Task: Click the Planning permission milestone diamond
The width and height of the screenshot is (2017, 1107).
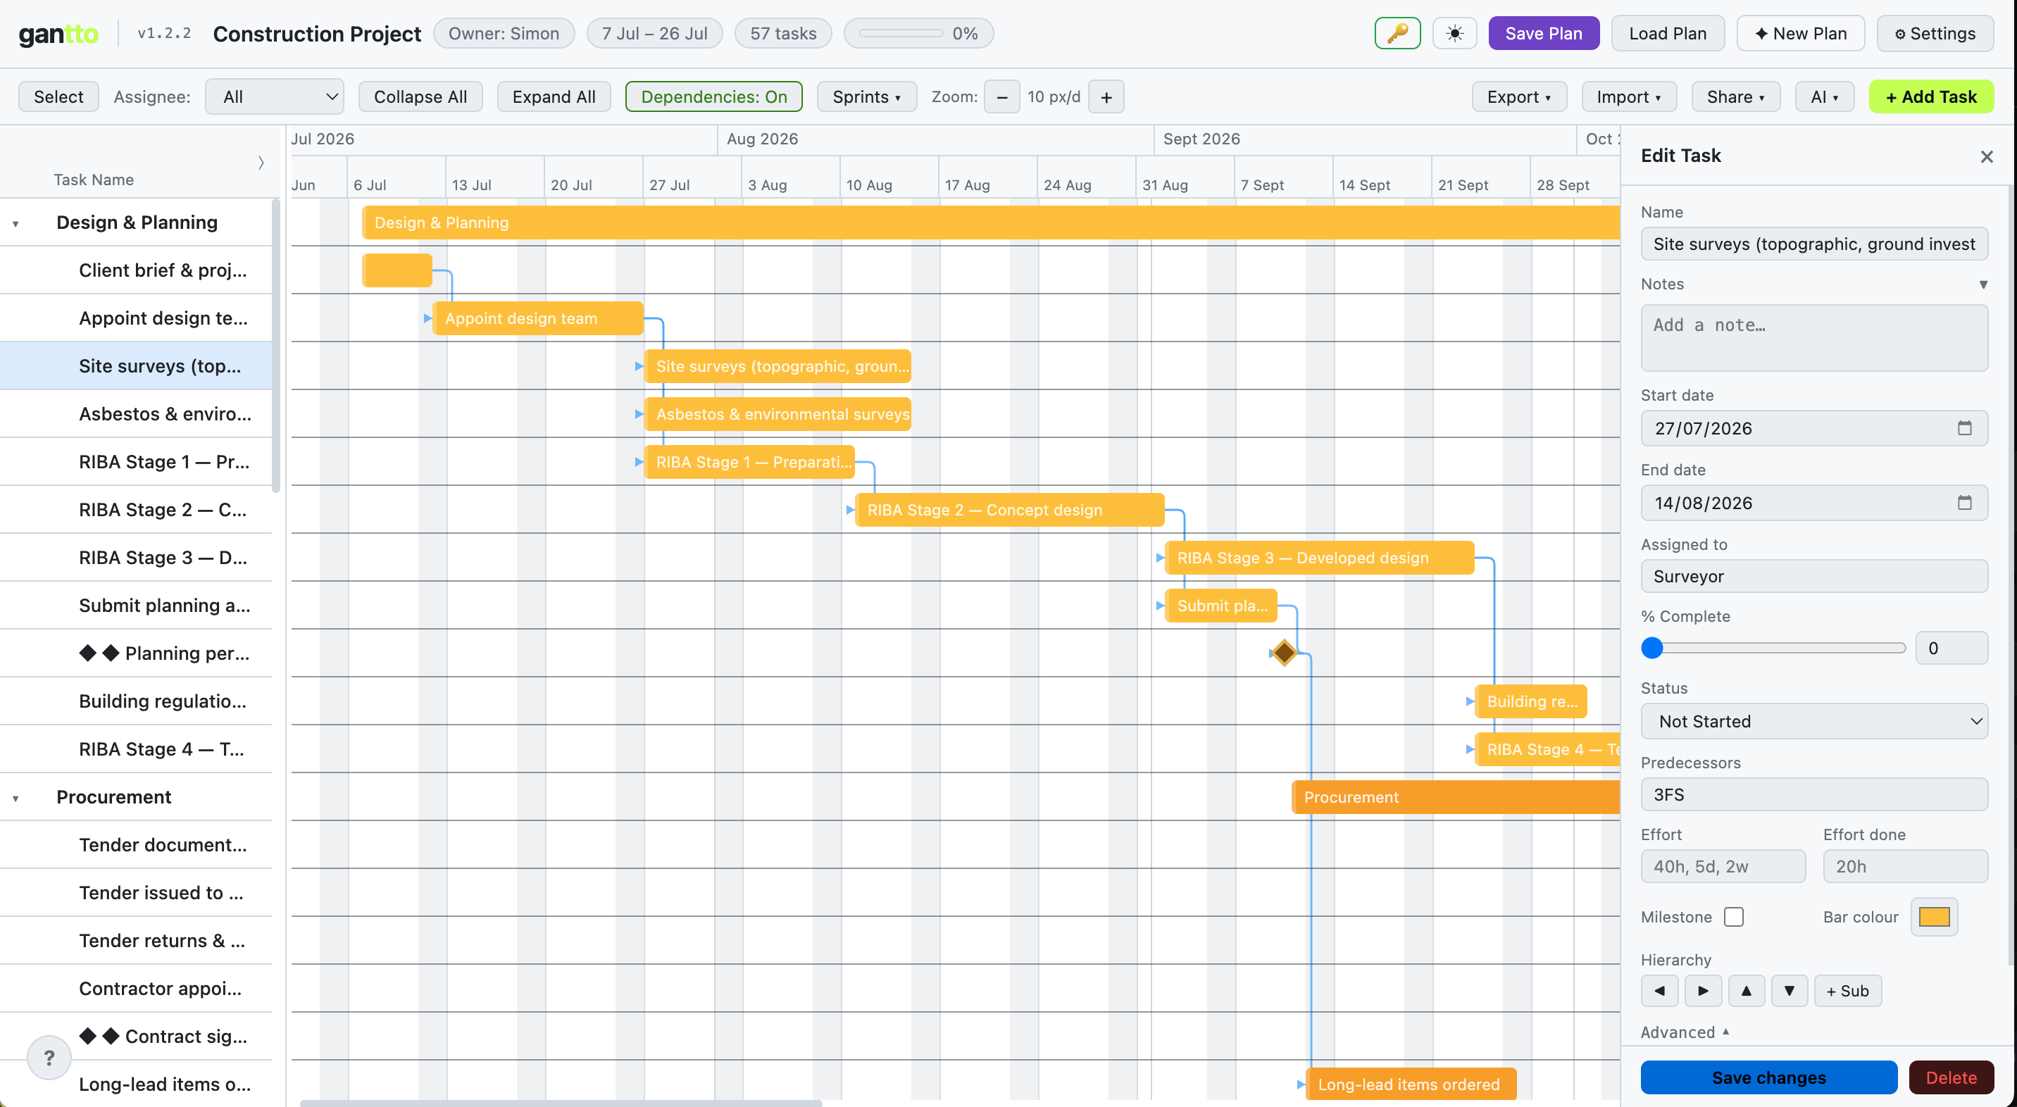Action: 1283,652
